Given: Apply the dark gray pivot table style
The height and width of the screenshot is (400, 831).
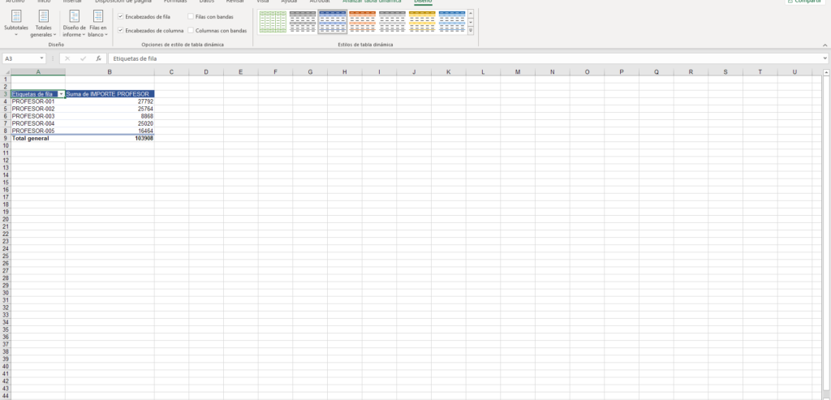Looking at the screenshot, I should point(303,22).
